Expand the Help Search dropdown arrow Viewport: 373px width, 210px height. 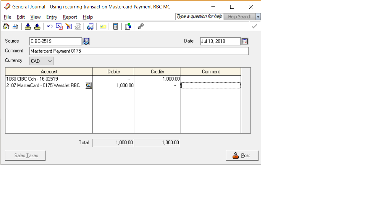pos(258,17)
